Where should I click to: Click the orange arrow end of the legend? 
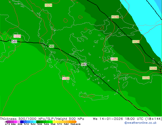tap(76, 122)
